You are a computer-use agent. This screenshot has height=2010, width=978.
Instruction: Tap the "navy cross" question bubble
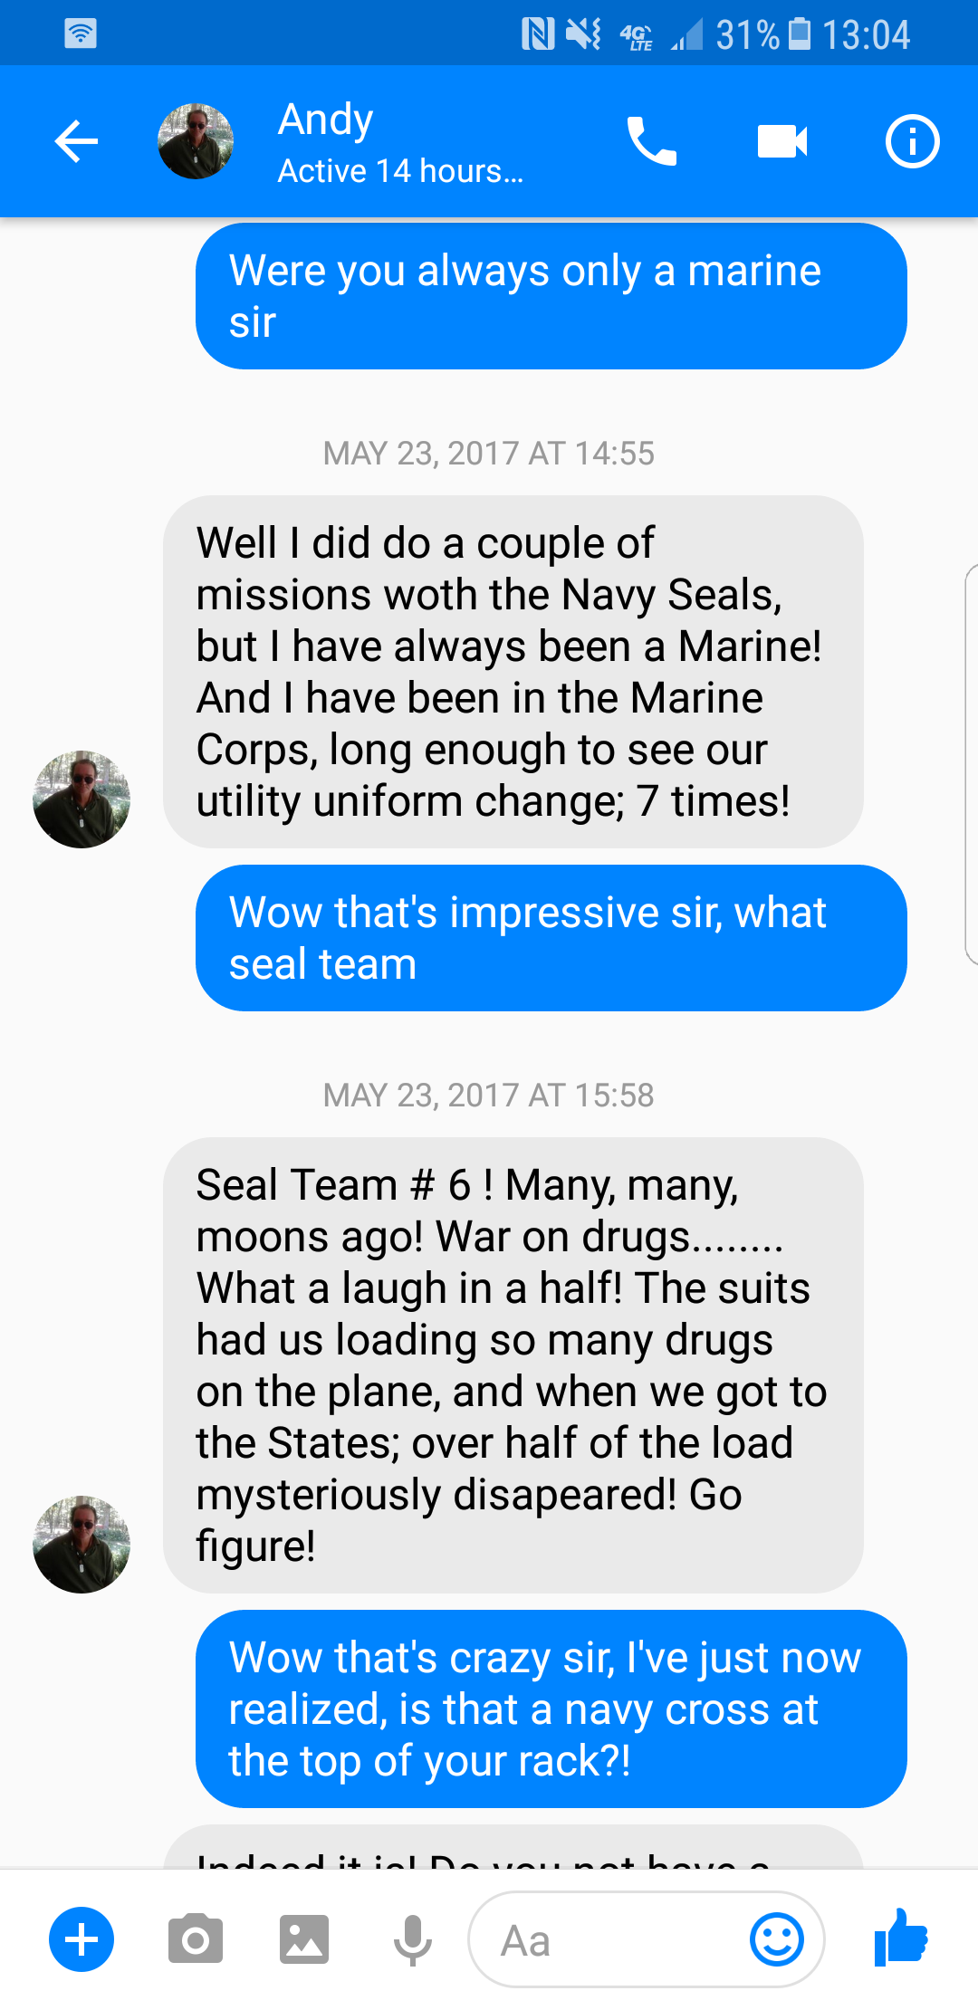click(551, 1708)
